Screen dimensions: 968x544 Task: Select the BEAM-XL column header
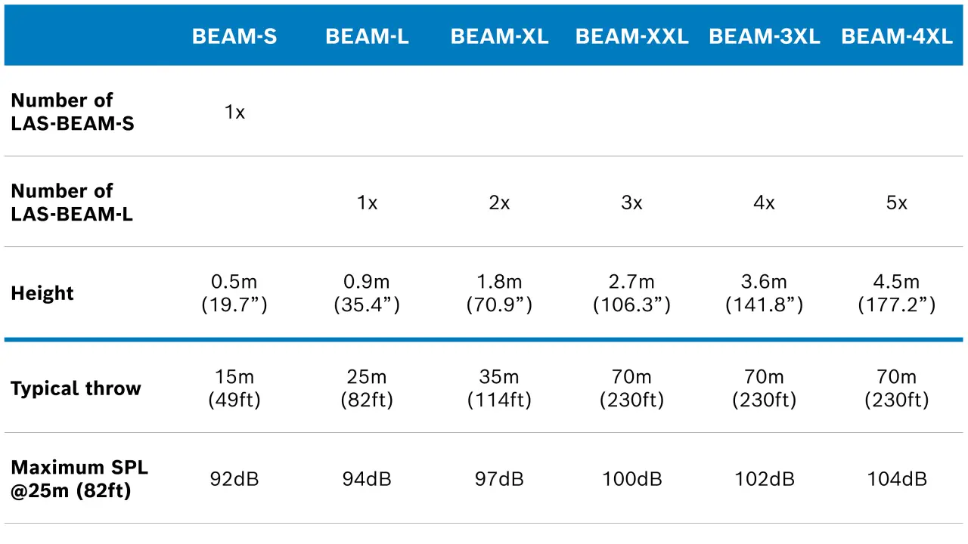(x=499, y=36)
